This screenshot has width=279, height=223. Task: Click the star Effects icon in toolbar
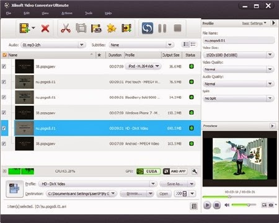pos(112,28)
